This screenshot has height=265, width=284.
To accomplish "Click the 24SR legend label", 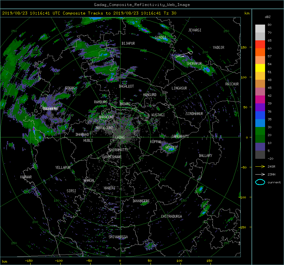I will pyautogui.click(x=271, y=167).
